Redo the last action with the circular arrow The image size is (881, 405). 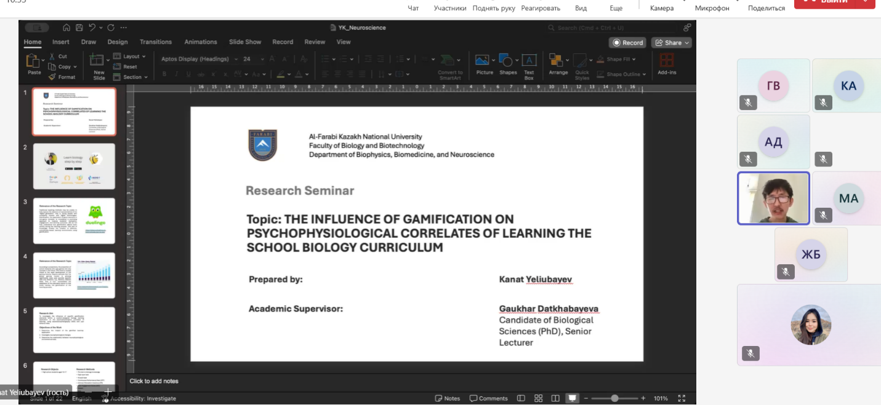(111, 28)
